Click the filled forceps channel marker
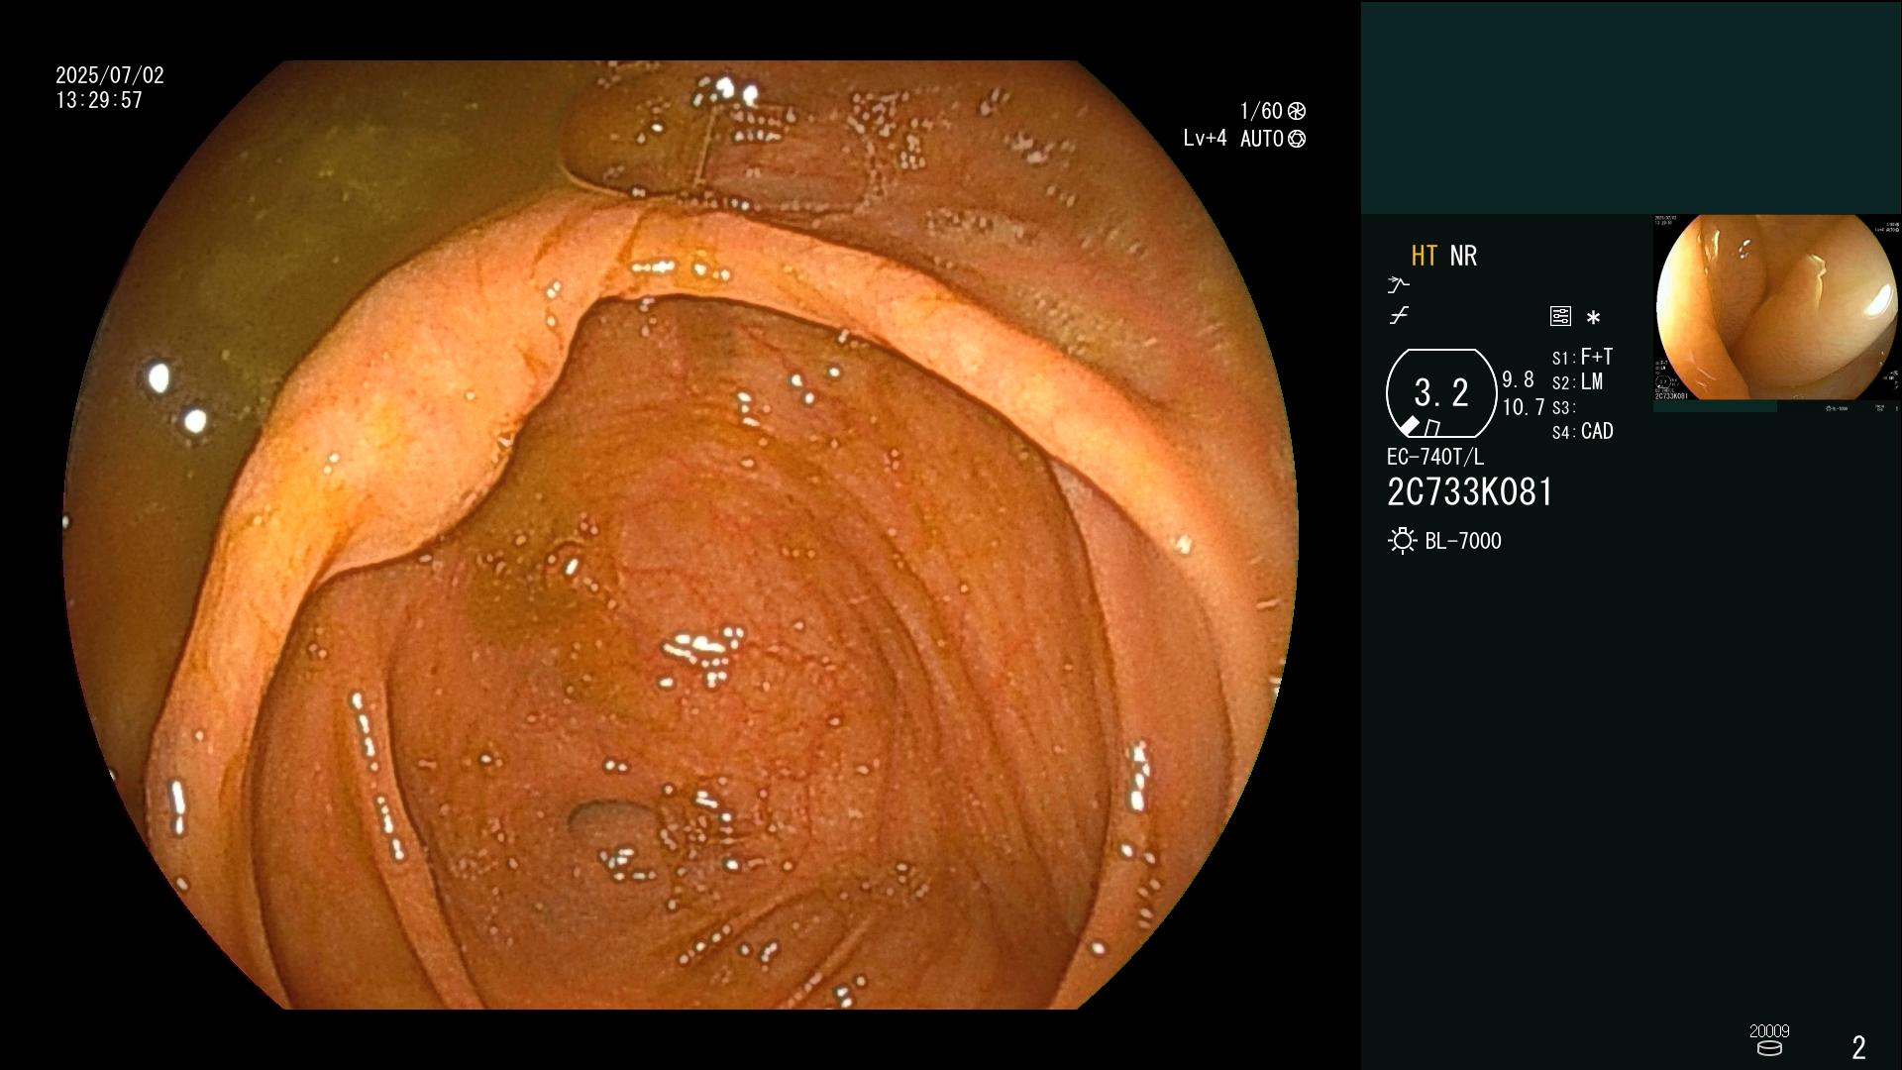 point(1410,426)
